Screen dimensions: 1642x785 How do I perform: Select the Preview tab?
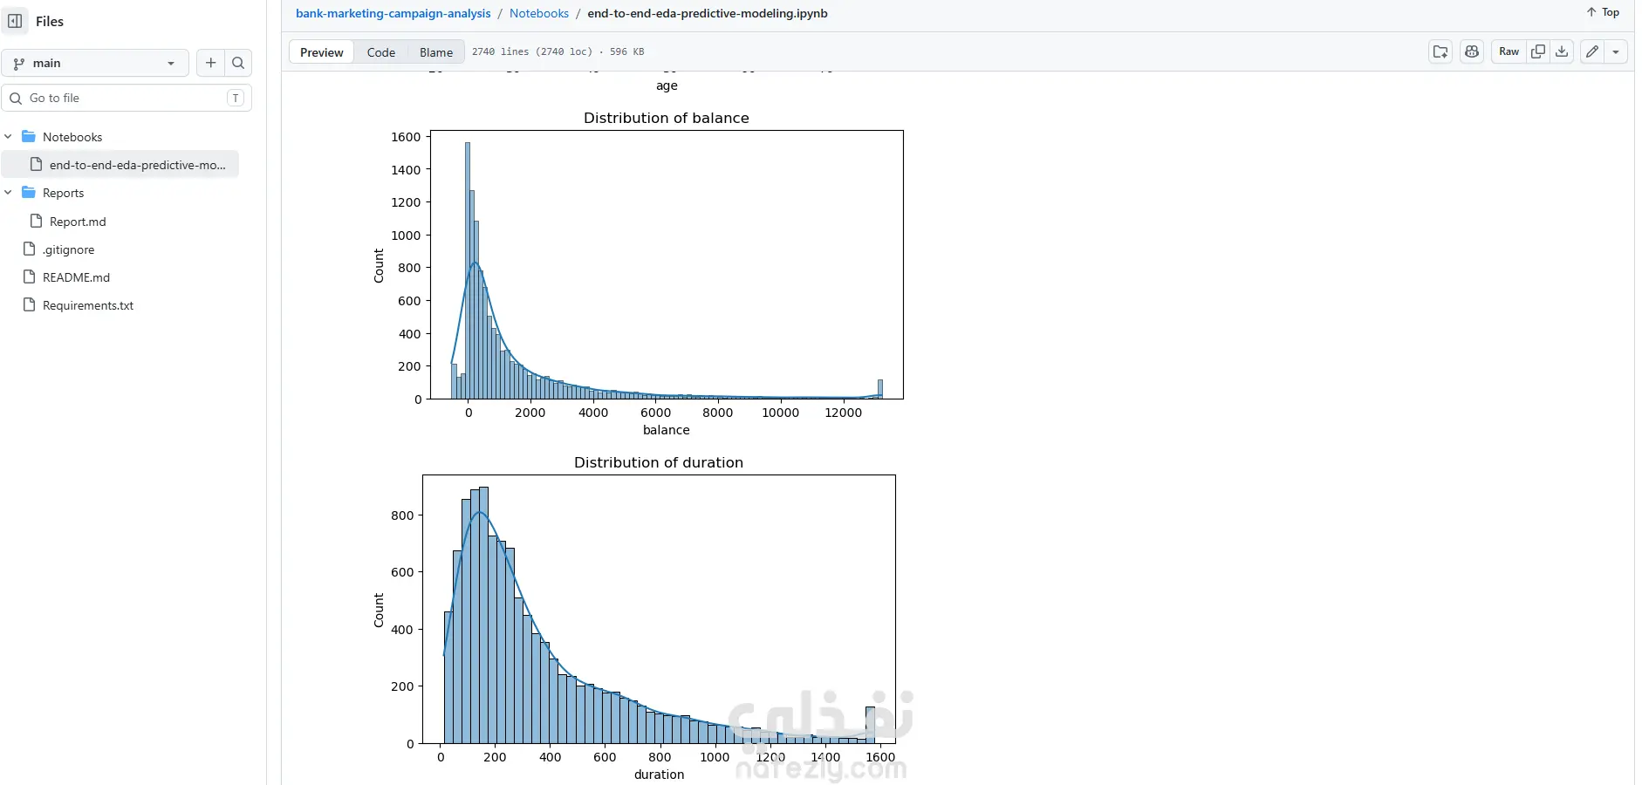[322, 52]
